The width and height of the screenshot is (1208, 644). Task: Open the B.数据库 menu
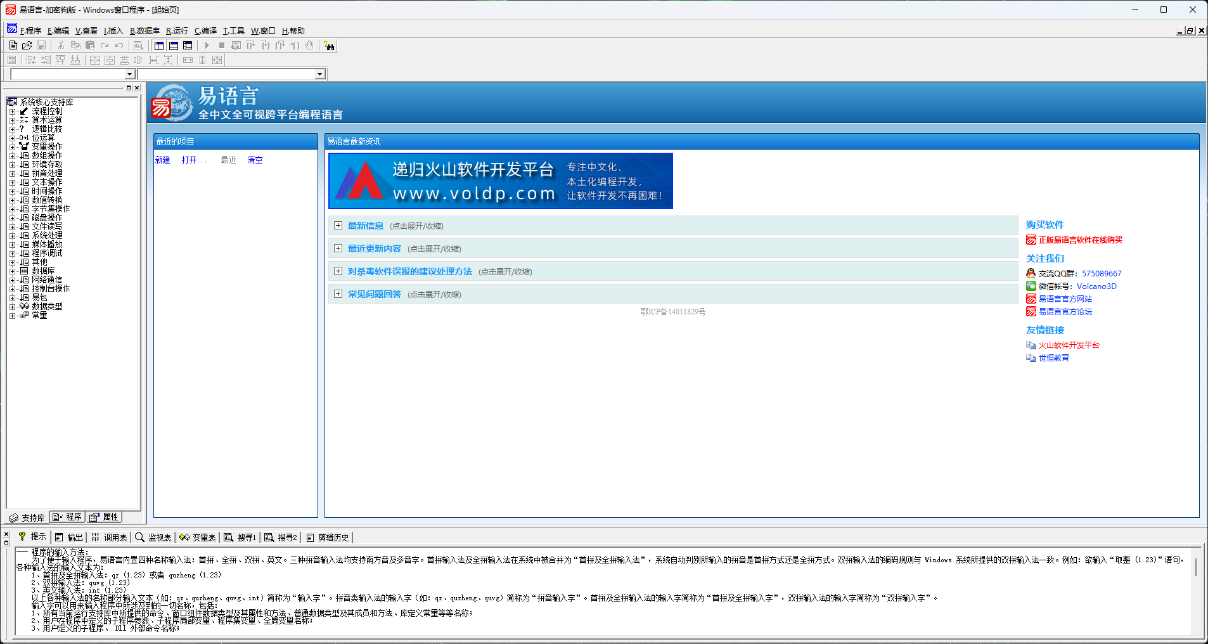(x=145, y=31)
